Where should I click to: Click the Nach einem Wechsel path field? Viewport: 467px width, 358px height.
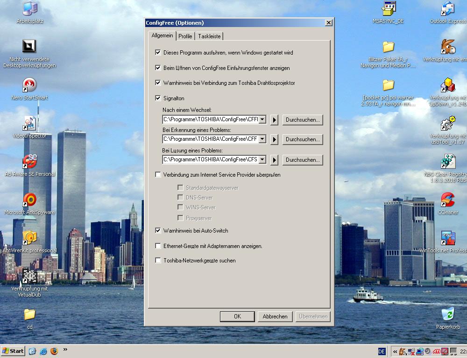click(211, 119)
